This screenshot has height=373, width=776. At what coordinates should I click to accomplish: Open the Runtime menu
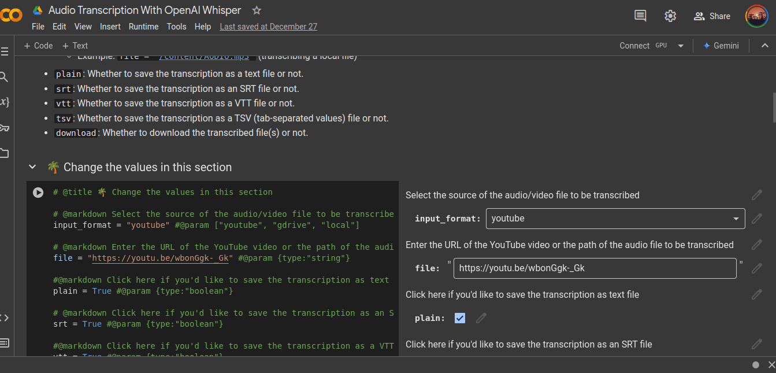tap(143, 27)
